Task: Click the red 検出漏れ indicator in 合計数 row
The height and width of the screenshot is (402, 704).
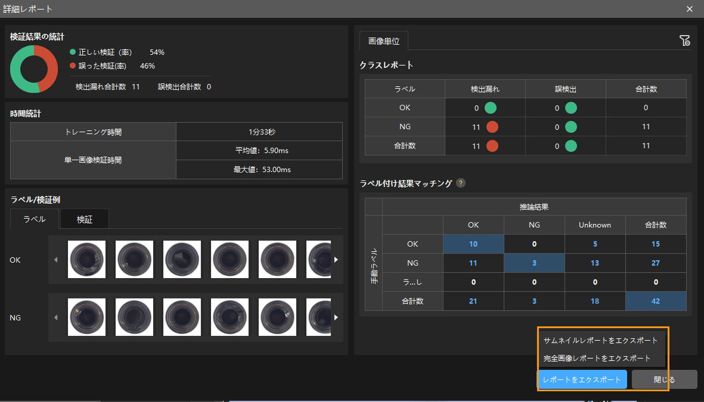Action: [492, 146]
